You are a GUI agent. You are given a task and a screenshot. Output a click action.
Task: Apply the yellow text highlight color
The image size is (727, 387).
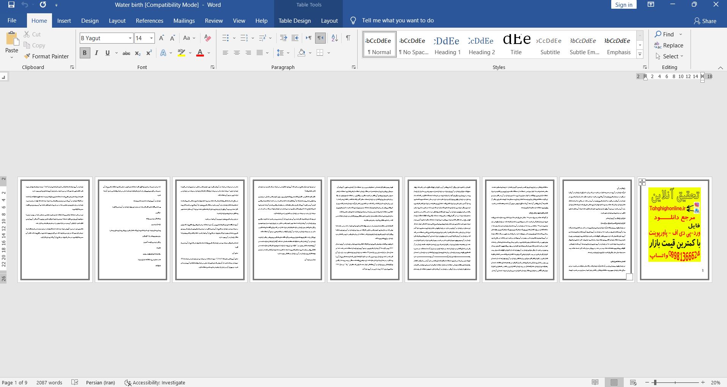(181, 53)
